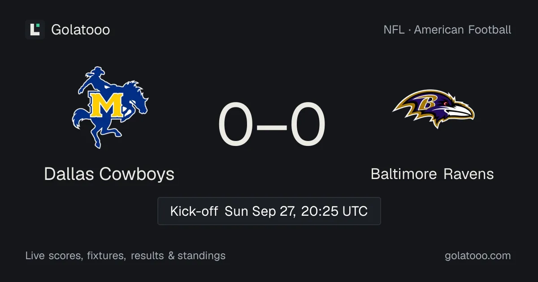Select the American Football sport label
Screen dimensions: 538x282
[463, 30]
